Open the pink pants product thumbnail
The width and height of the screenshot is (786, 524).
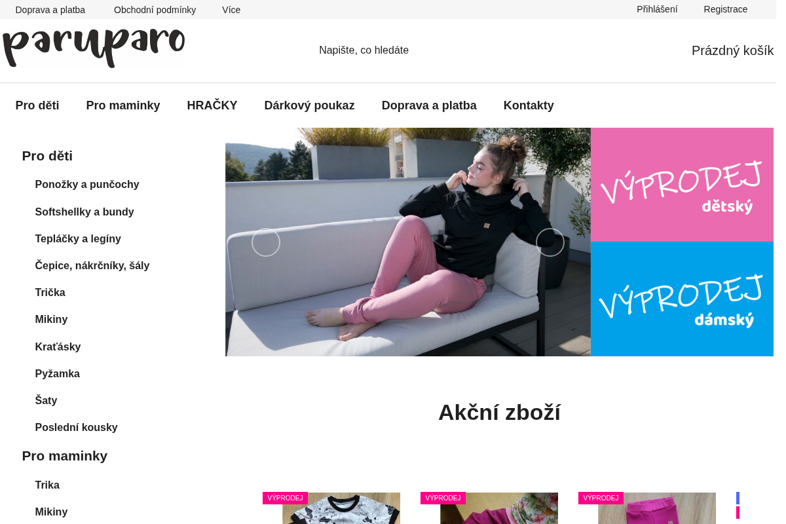pos(657,508)
